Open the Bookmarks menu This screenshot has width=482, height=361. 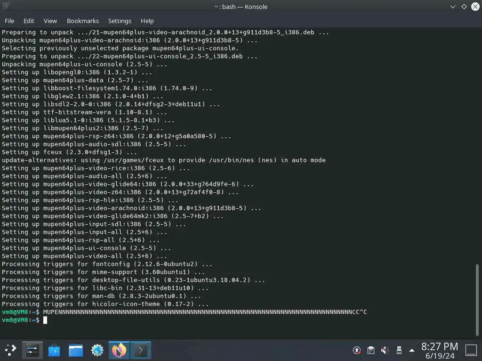[83, 21]
